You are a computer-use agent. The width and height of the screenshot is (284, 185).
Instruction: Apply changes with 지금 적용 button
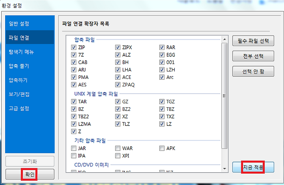tap(253, 167)
